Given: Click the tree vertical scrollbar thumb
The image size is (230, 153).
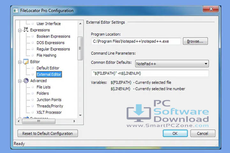Looking at the screenshot, I should click(80, 48).
